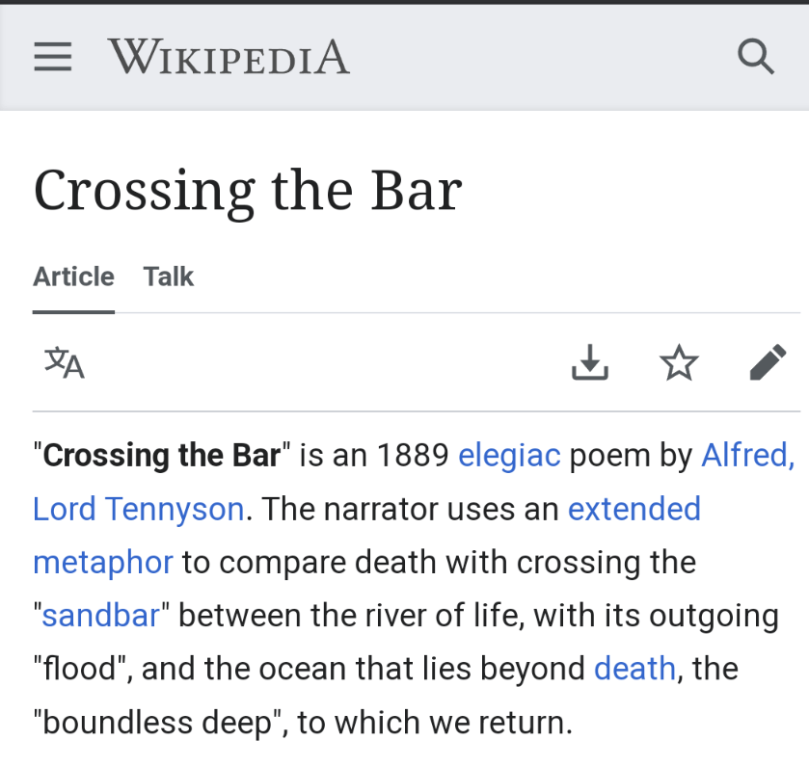This screenshot has width=809, height=766.
Task: Edit the article using the pencil icon
Action: tap(768, 363)
